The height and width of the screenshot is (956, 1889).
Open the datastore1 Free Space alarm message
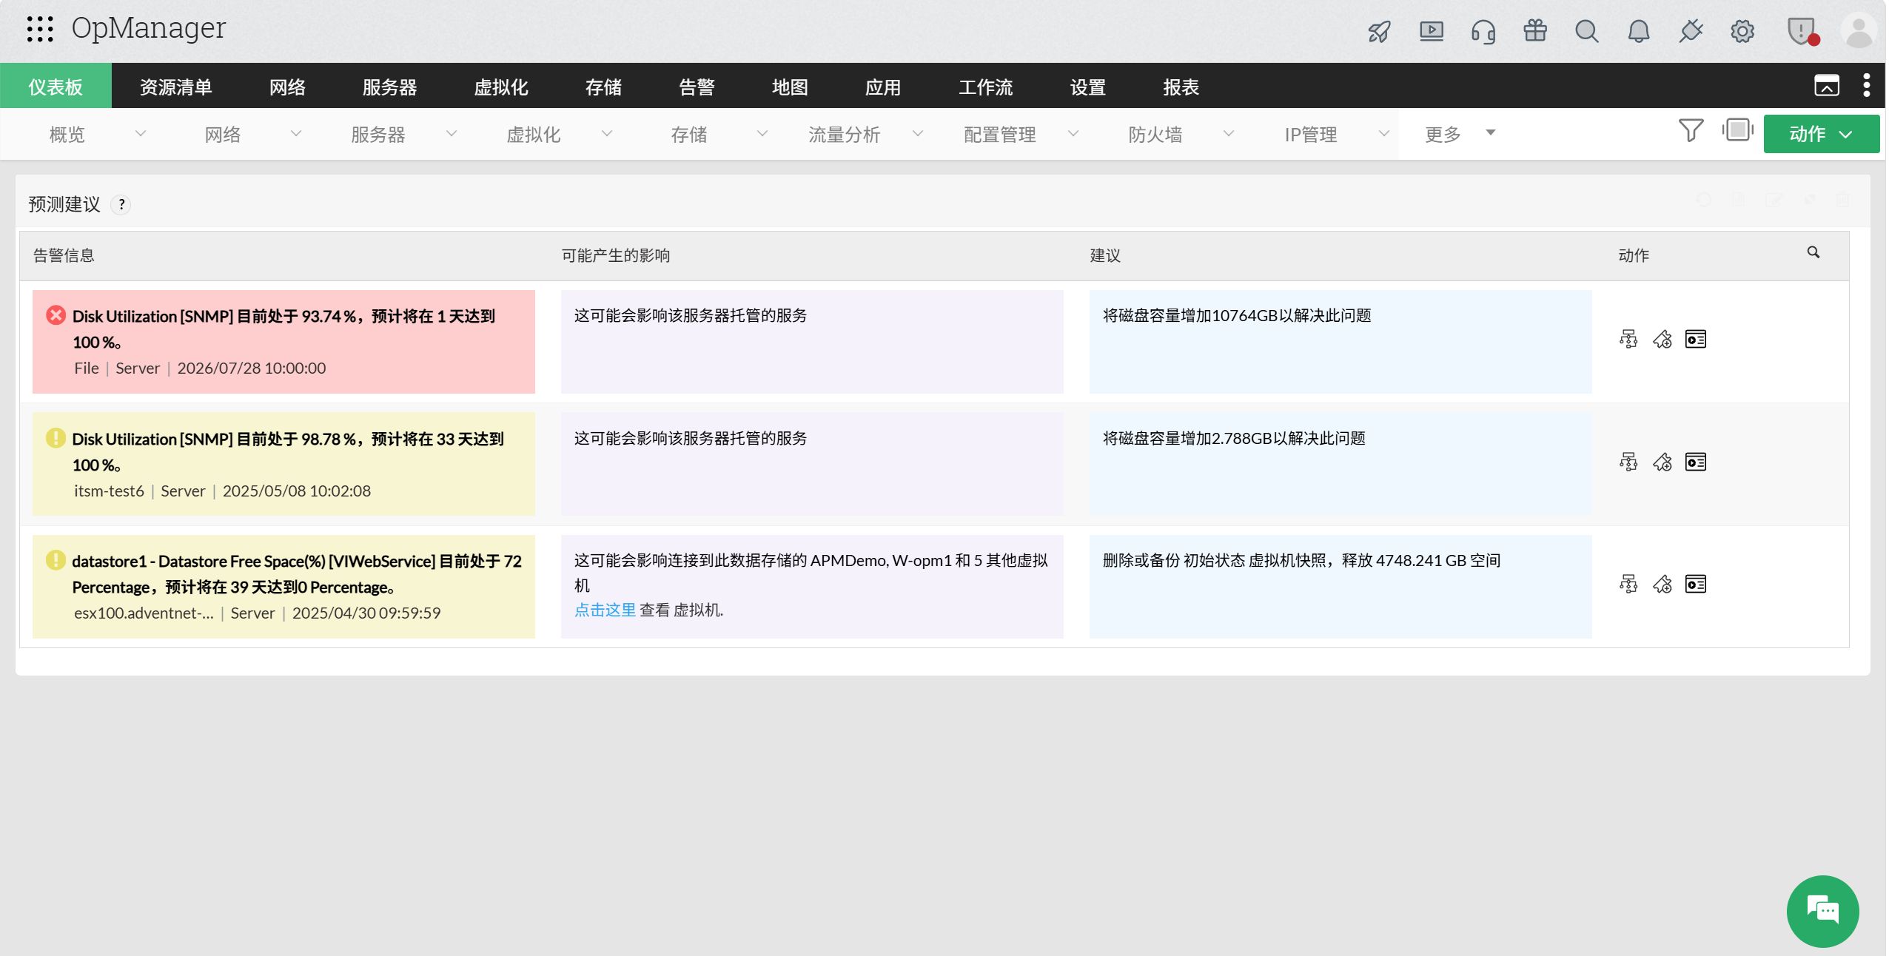point(297,573)
